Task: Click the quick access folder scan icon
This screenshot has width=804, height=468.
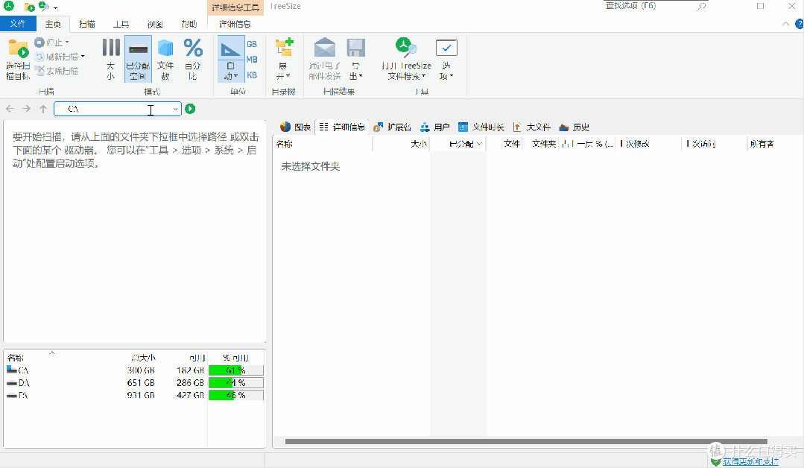Action: 29,7
